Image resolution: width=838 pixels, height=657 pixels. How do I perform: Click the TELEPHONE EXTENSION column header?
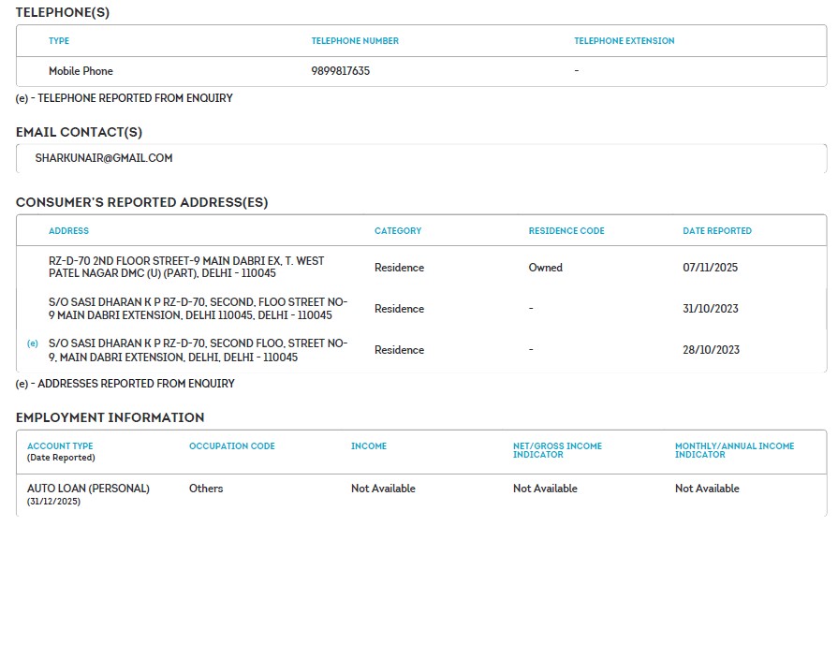pyautogui.click(x=625, y=41)
